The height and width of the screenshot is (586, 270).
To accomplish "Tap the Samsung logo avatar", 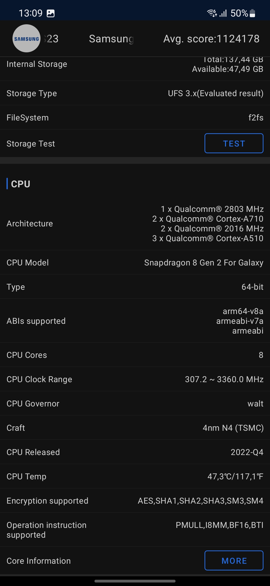I will coord(26,38).
